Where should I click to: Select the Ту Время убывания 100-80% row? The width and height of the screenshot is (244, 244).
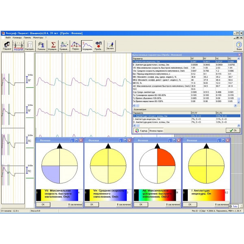(x=185, y=98)
